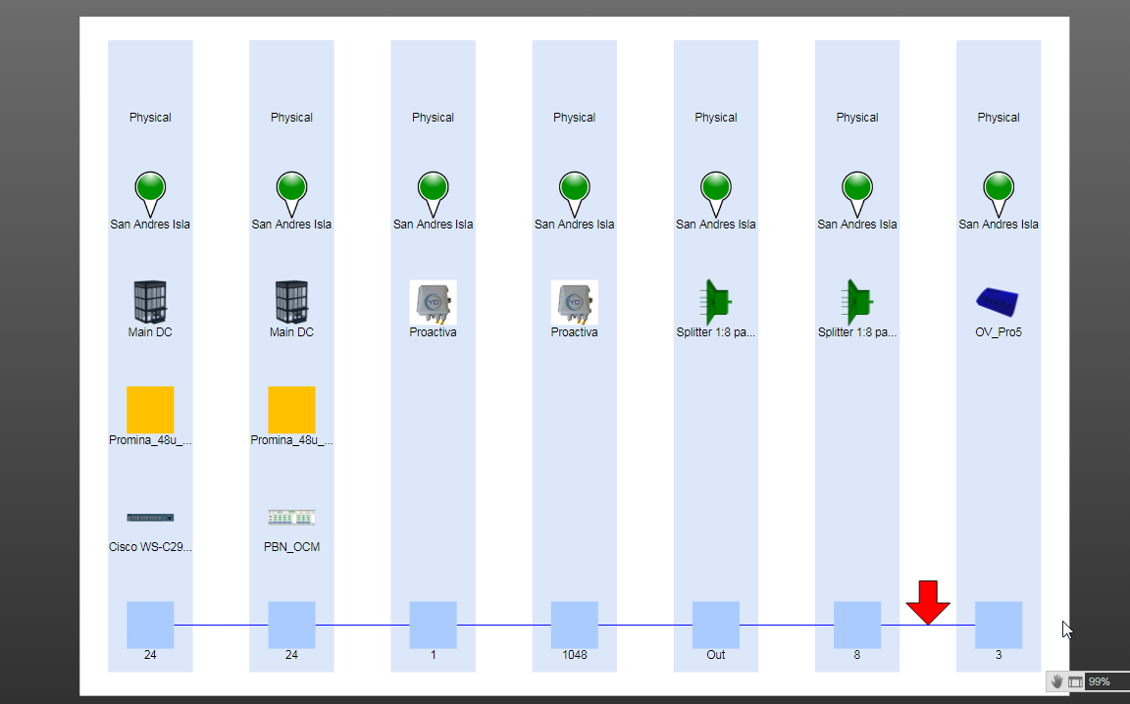This screenshot has height=704, width=1130.
Task: Click the fit-to-page layout icon
Action: pyautogui.click(x=1075, y=681)
